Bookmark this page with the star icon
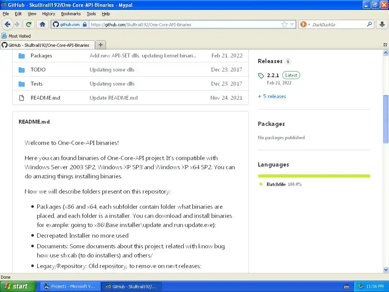 (x=284, y=24)
